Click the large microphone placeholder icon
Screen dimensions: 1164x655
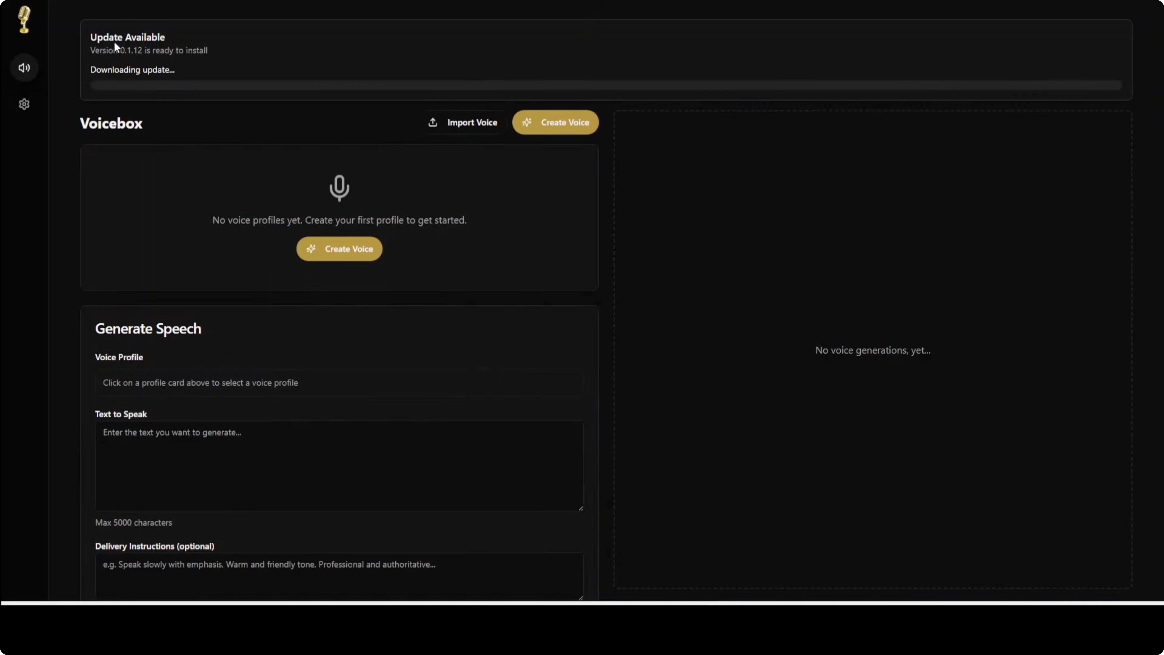tap(339, 188)
